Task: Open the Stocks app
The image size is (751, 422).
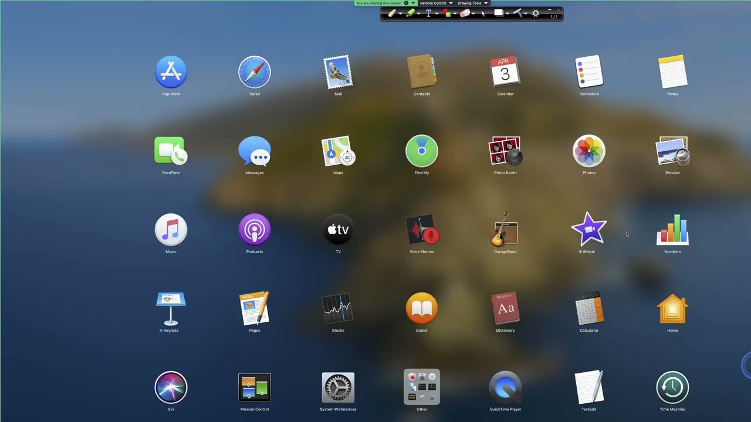Action: 338,308
